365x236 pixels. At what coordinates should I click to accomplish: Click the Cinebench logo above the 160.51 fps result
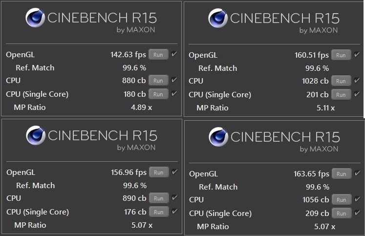(218, 19)
